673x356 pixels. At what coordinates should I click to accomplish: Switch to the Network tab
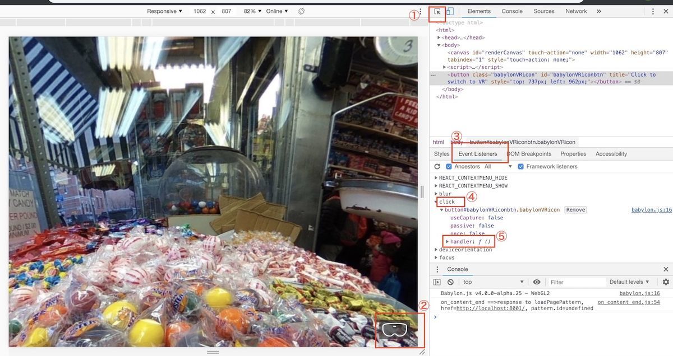[x=576, y=11]
